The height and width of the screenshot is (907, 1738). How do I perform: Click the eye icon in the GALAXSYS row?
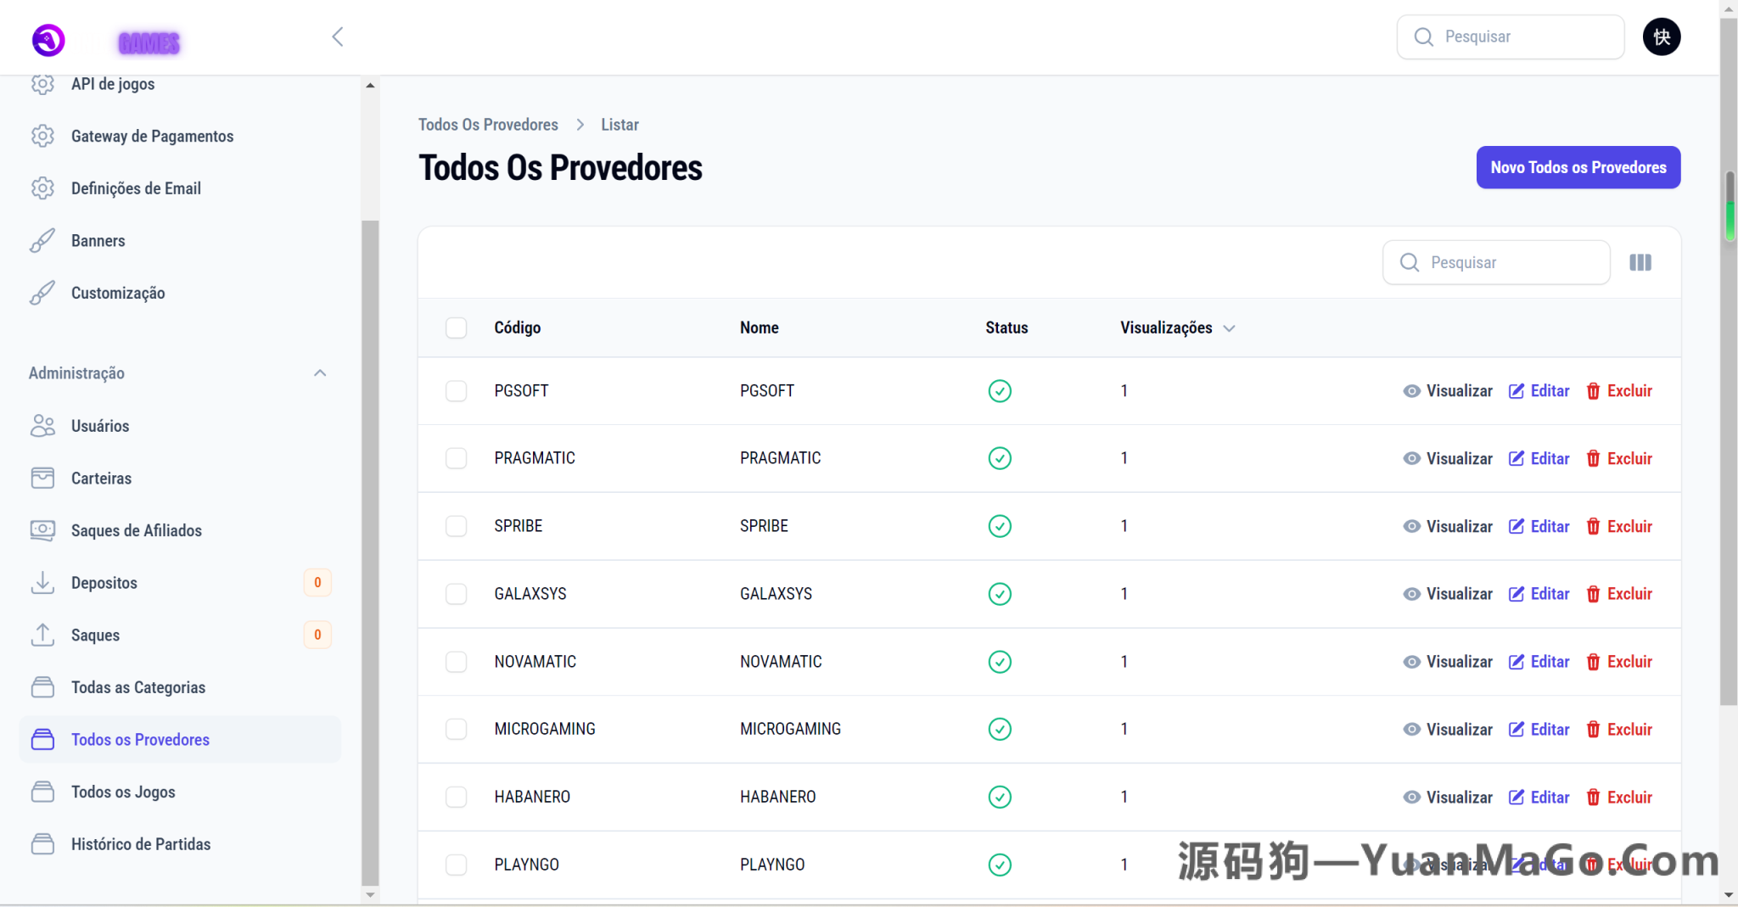tap(1411, 594)
